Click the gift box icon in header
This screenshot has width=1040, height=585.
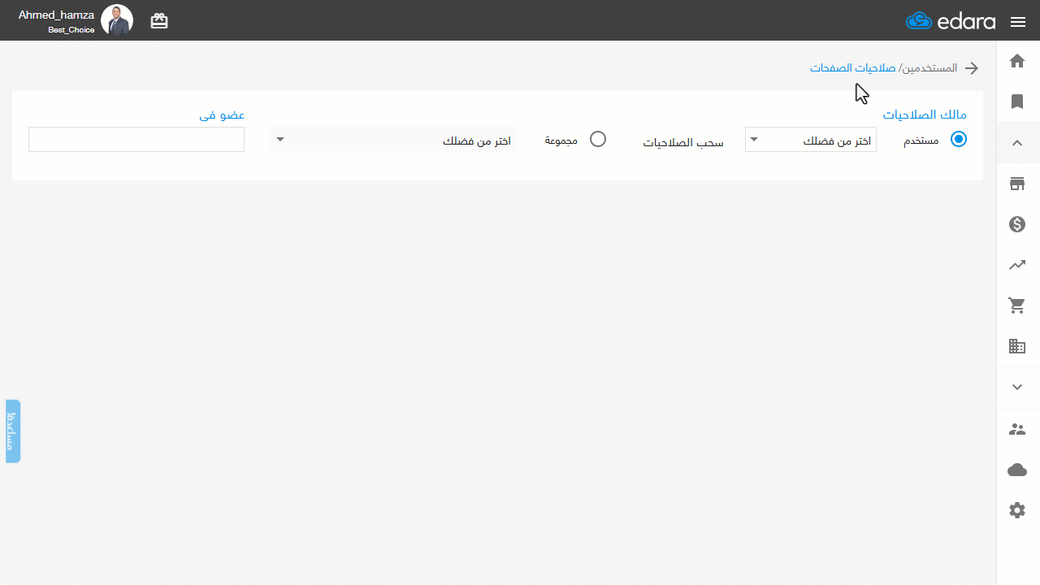tap(159, 21)
